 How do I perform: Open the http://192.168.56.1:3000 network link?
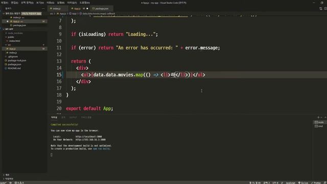coord(90,140)
